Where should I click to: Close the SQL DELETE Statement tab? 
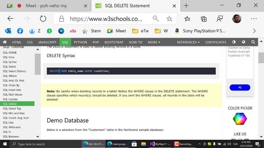click(x=174, y=6)
